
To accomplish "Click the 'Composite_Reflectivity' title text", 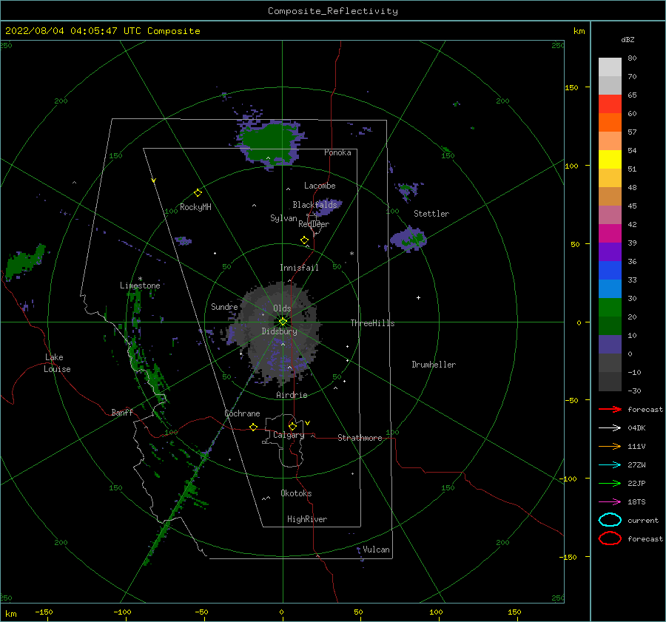I will pos(332,11).
